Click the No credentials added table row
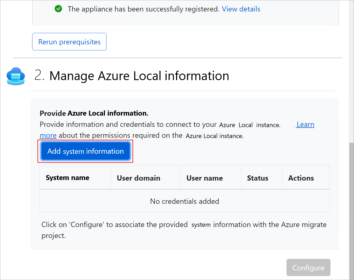354x280 pixels. (184, 201)
